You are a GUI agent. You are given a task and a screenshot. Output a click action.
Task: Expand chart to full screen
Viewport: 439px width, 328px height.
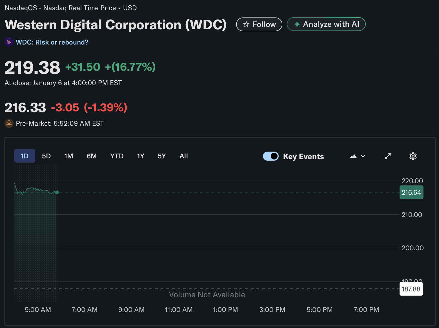pyautogui.click(x=388, y=156)
